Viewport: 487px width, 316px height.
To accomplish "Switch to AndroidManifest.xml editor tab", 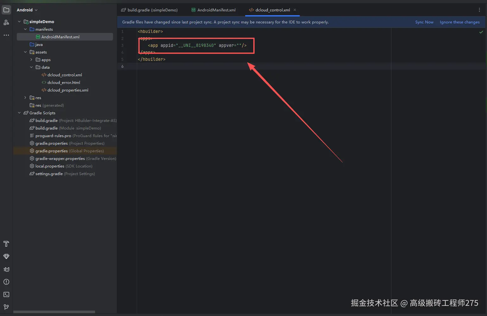I will pos(213,10).
